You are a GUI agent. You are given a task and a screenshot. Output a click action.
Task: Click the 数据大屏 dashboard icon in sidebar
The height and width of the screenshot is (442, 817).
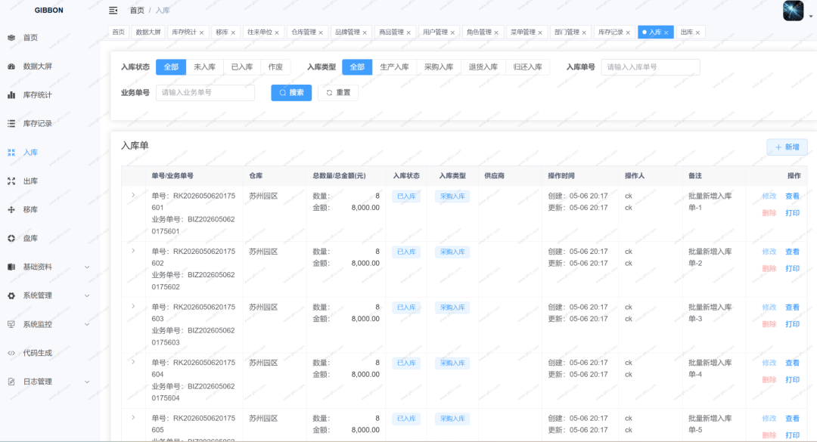[11, 66]
